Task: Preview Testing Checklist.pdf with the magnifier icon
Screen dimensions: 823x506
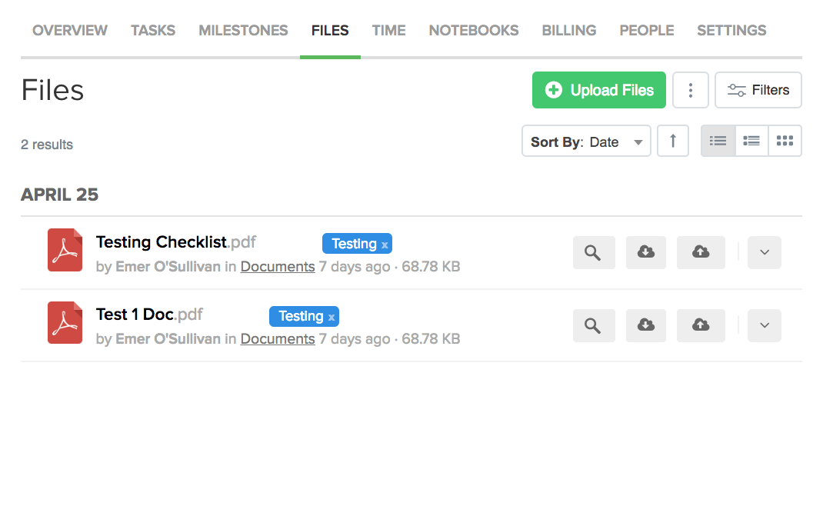Action: pyautogui.click(x=594, y=252)
